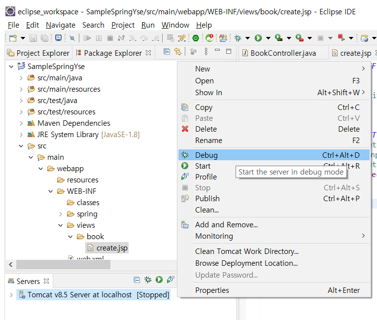Viewport: 377px width, 320px height.
Task: Open the Debug launch dropdown arrow
Action: pos(248,38)
